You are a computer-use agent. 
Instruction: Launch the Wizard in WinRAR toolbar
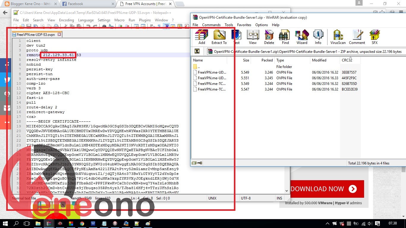pos(302,37)
